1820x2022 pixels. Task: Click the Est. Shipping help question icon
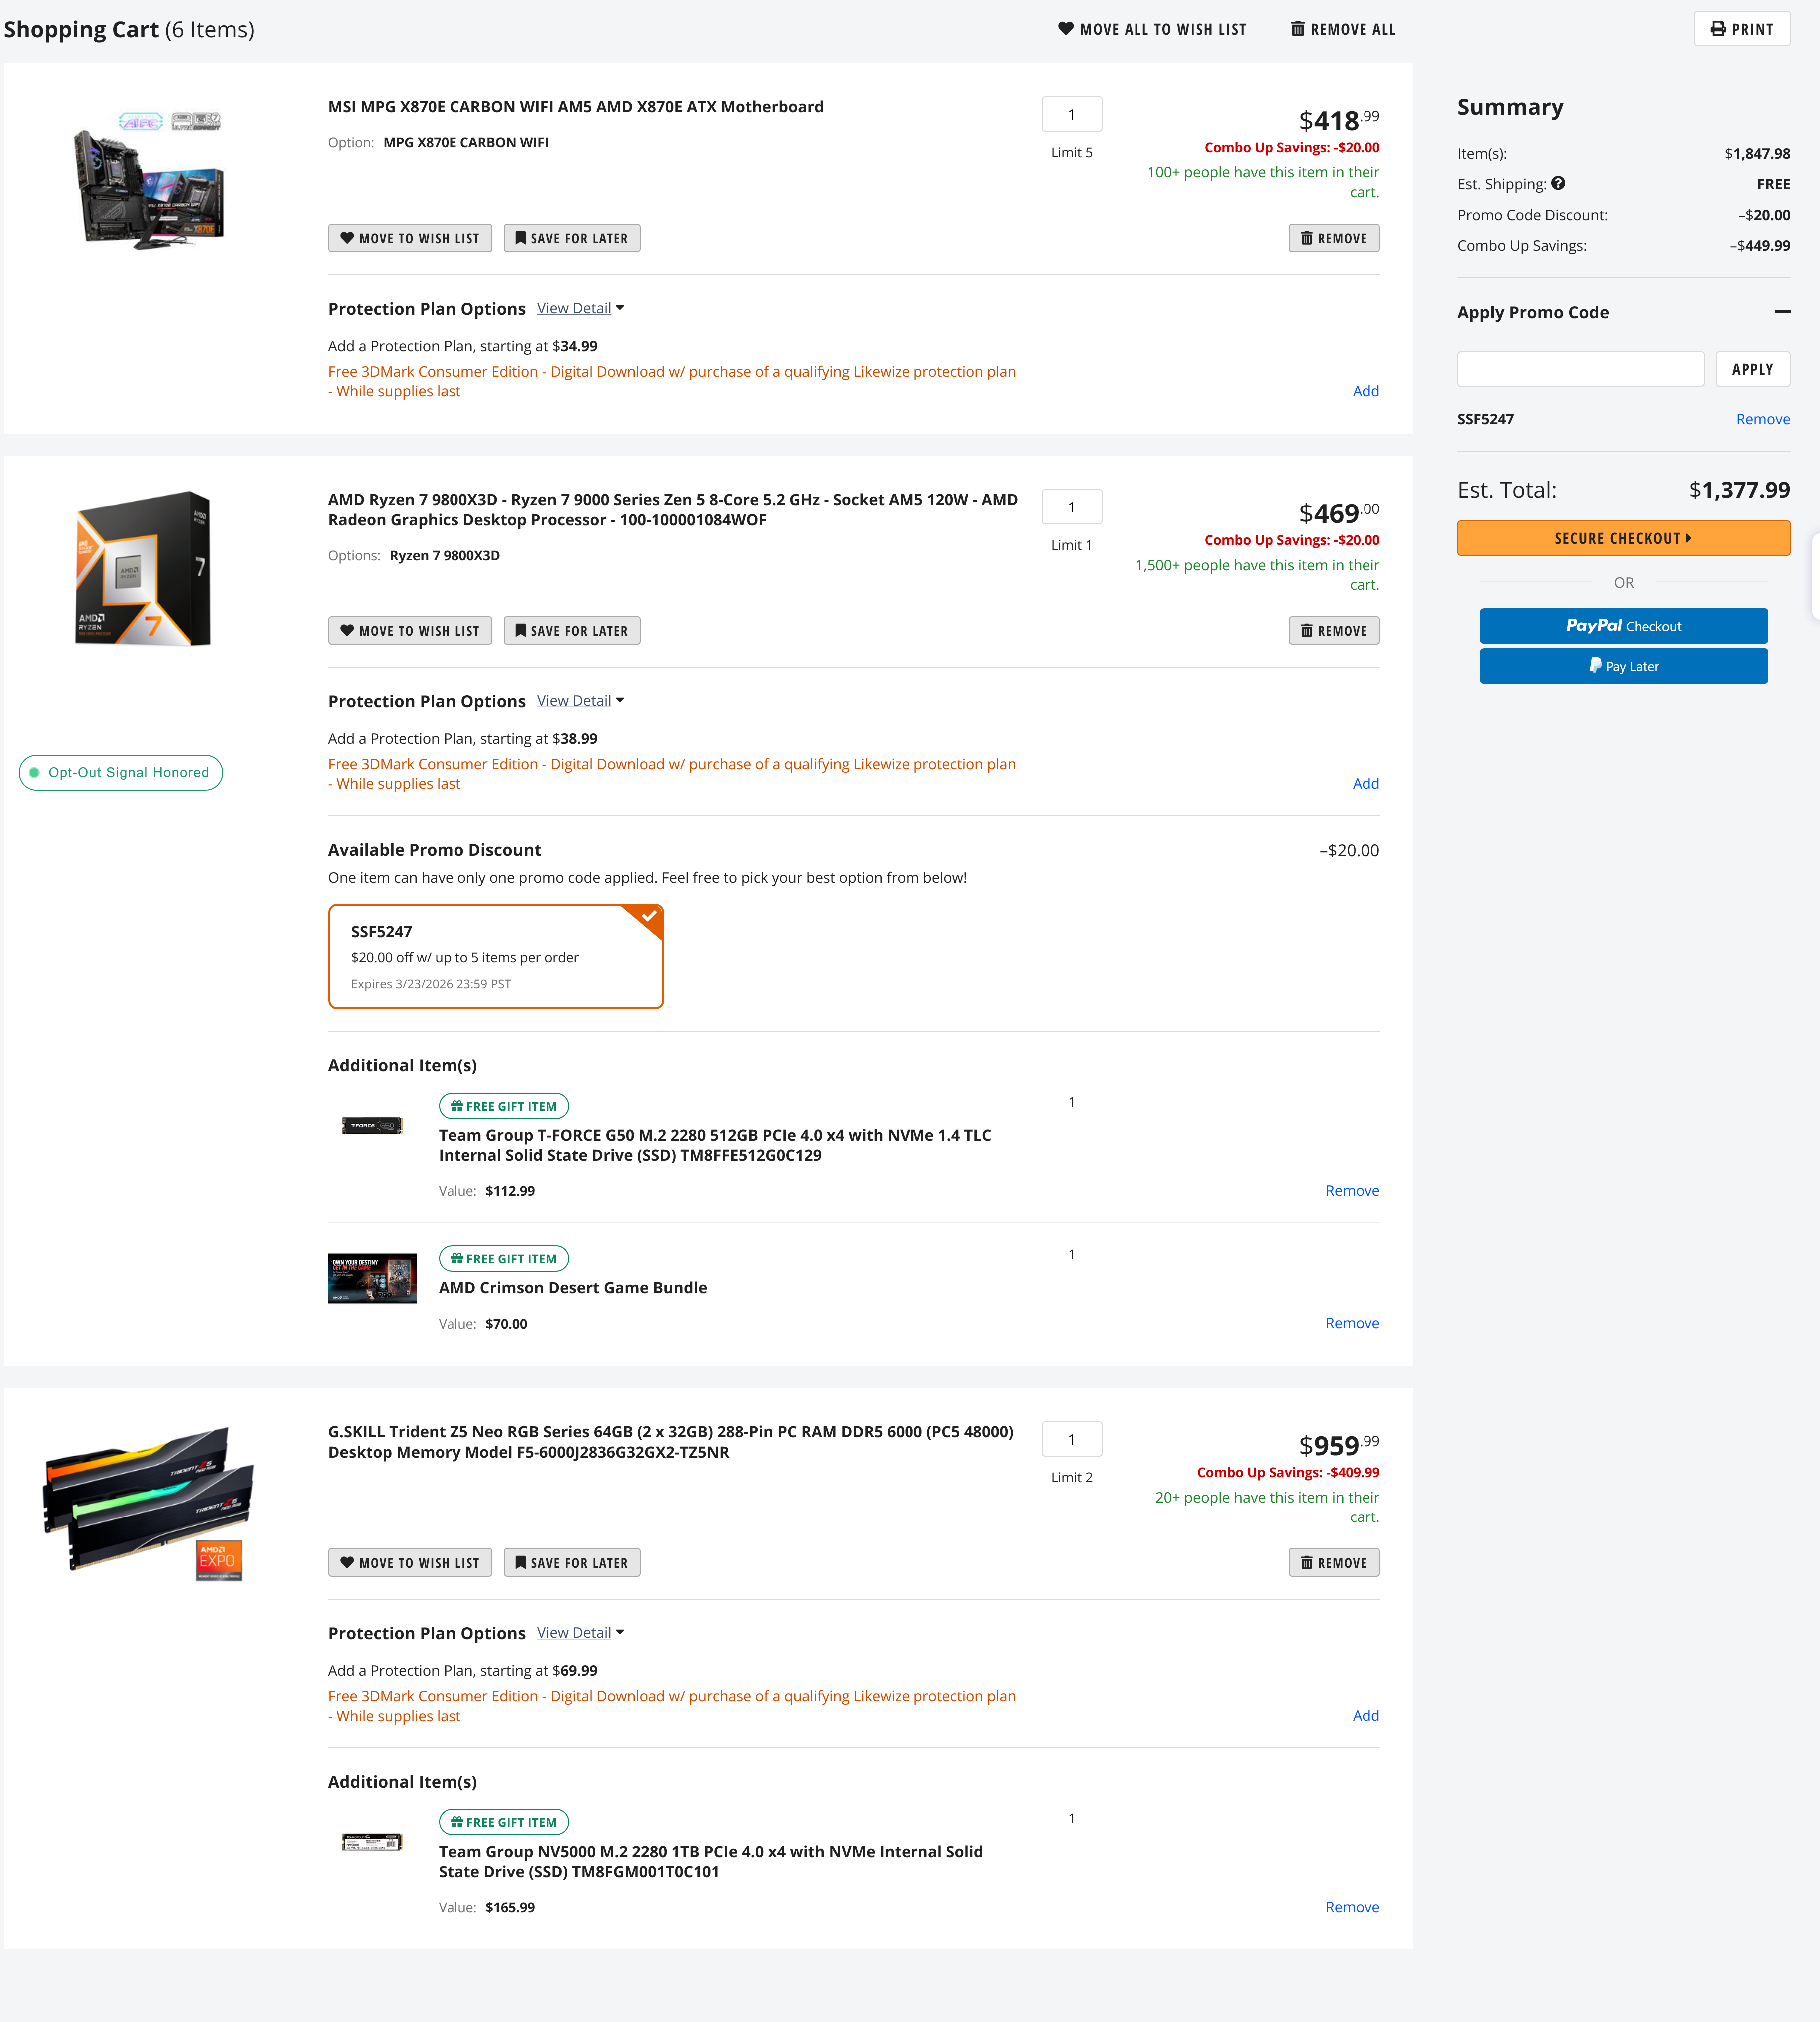(1558, 184)
